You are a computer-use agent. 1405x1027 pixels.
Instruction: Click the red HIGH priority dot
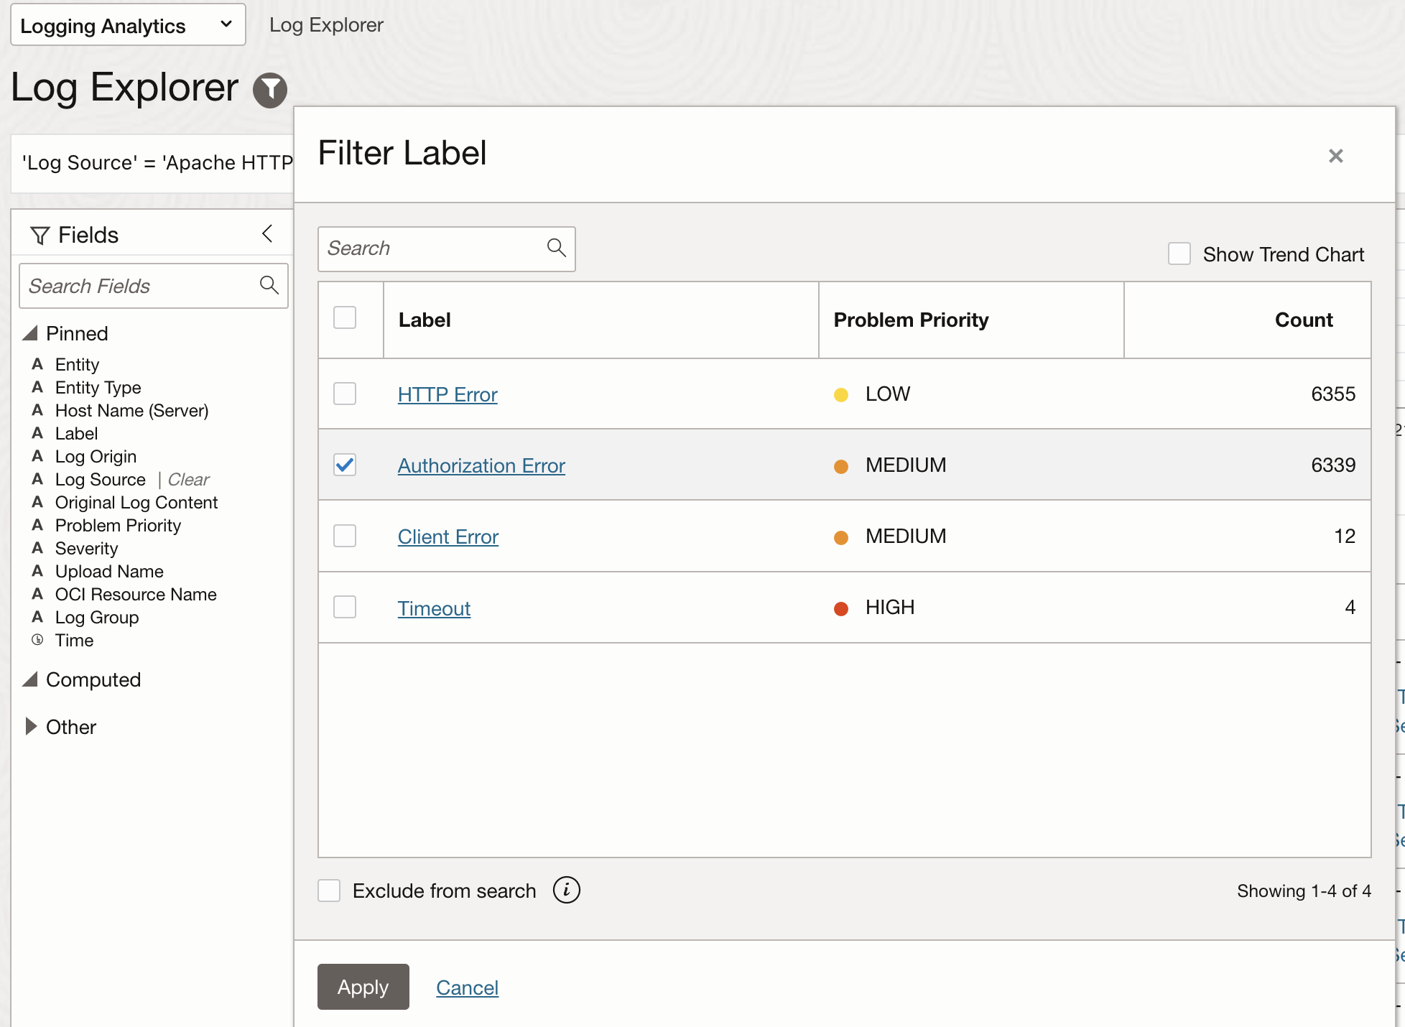[840, 608]
